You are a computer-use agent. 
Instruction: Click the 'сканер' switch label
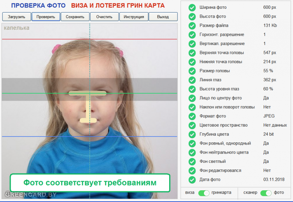pyautogui.click(x=250, y=192)
